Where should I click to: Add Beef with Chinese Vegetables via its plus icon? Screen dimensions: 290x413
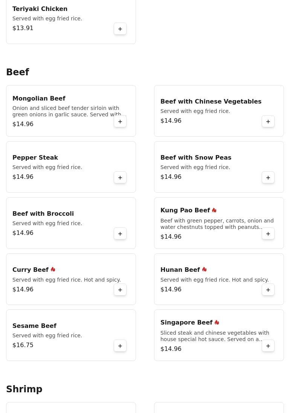(x=268, y=122)
